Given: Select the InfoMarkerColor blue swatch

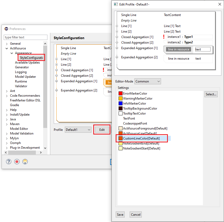Looking at the screenshot, I should (121, 104).
